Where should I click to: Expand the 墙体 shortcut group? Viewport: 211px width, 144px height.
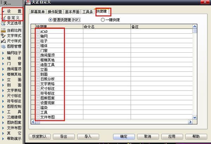click(x=38, y=46)
